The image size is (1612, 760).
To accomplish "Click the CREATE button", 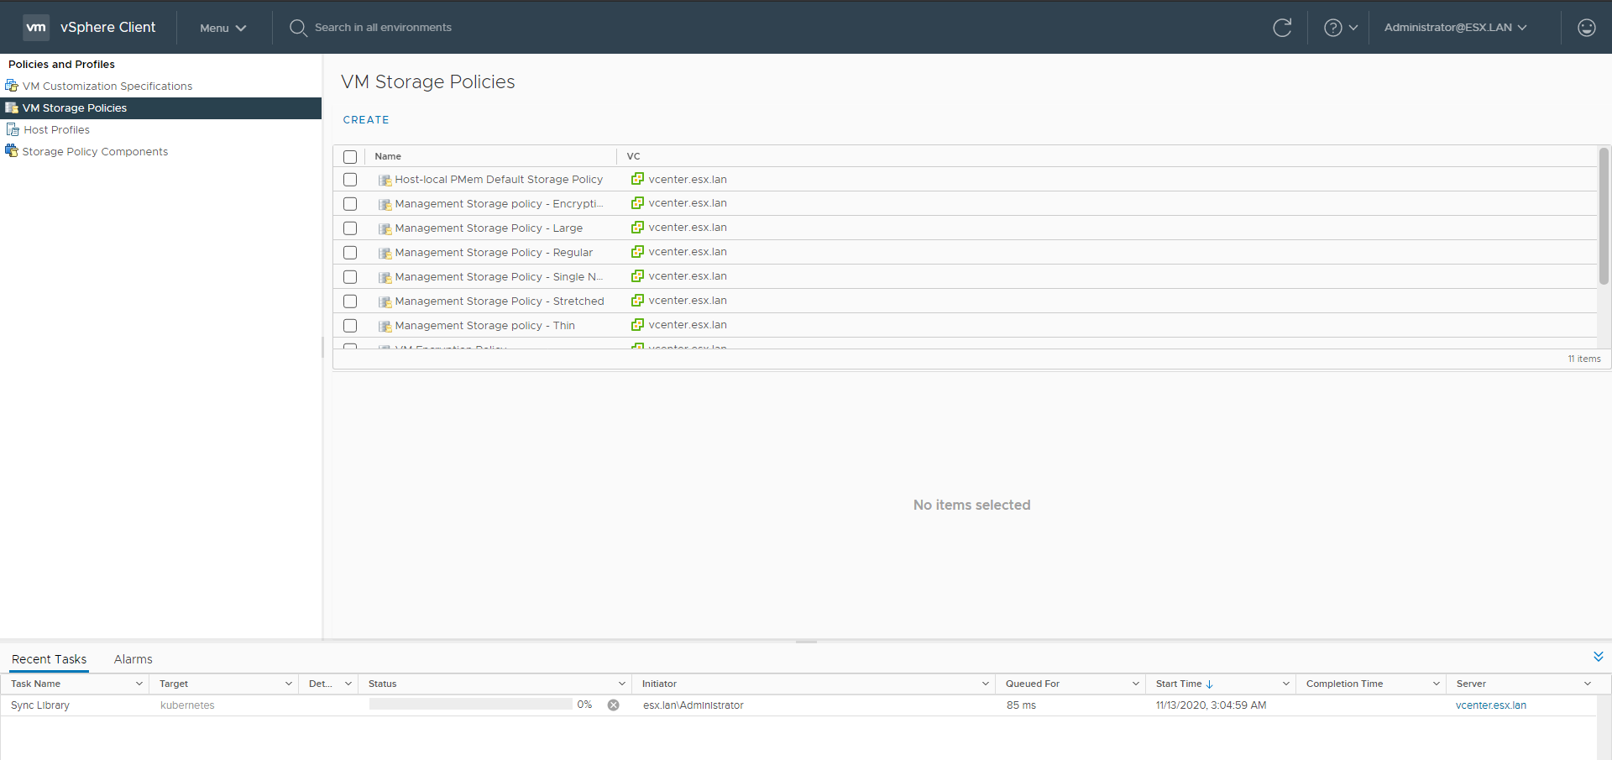I will pos(366,120).
